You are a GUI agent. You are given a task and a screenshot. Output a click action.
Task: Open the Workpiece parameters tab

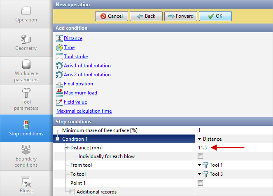click(26, 71)
